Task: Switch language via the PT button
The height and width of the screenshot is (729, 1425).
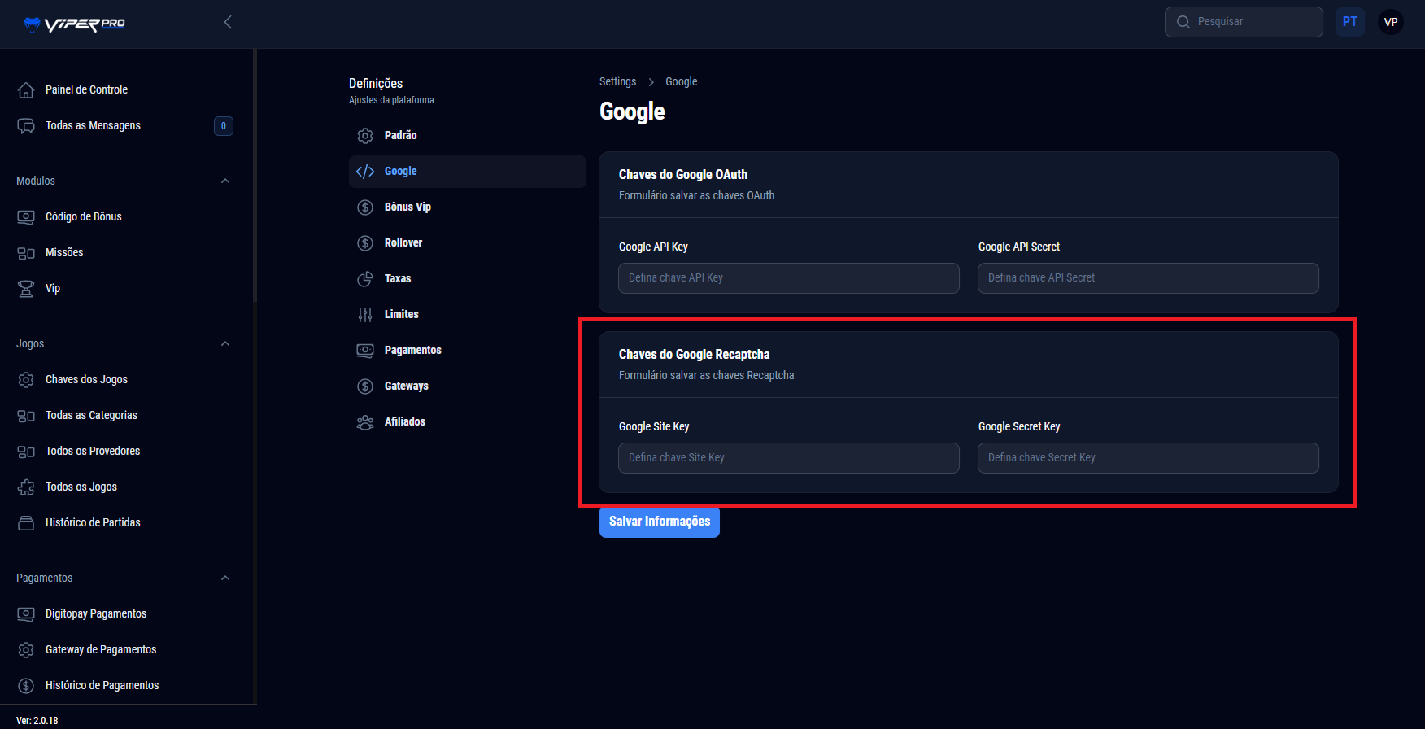Action: (x=1350, y=22)
